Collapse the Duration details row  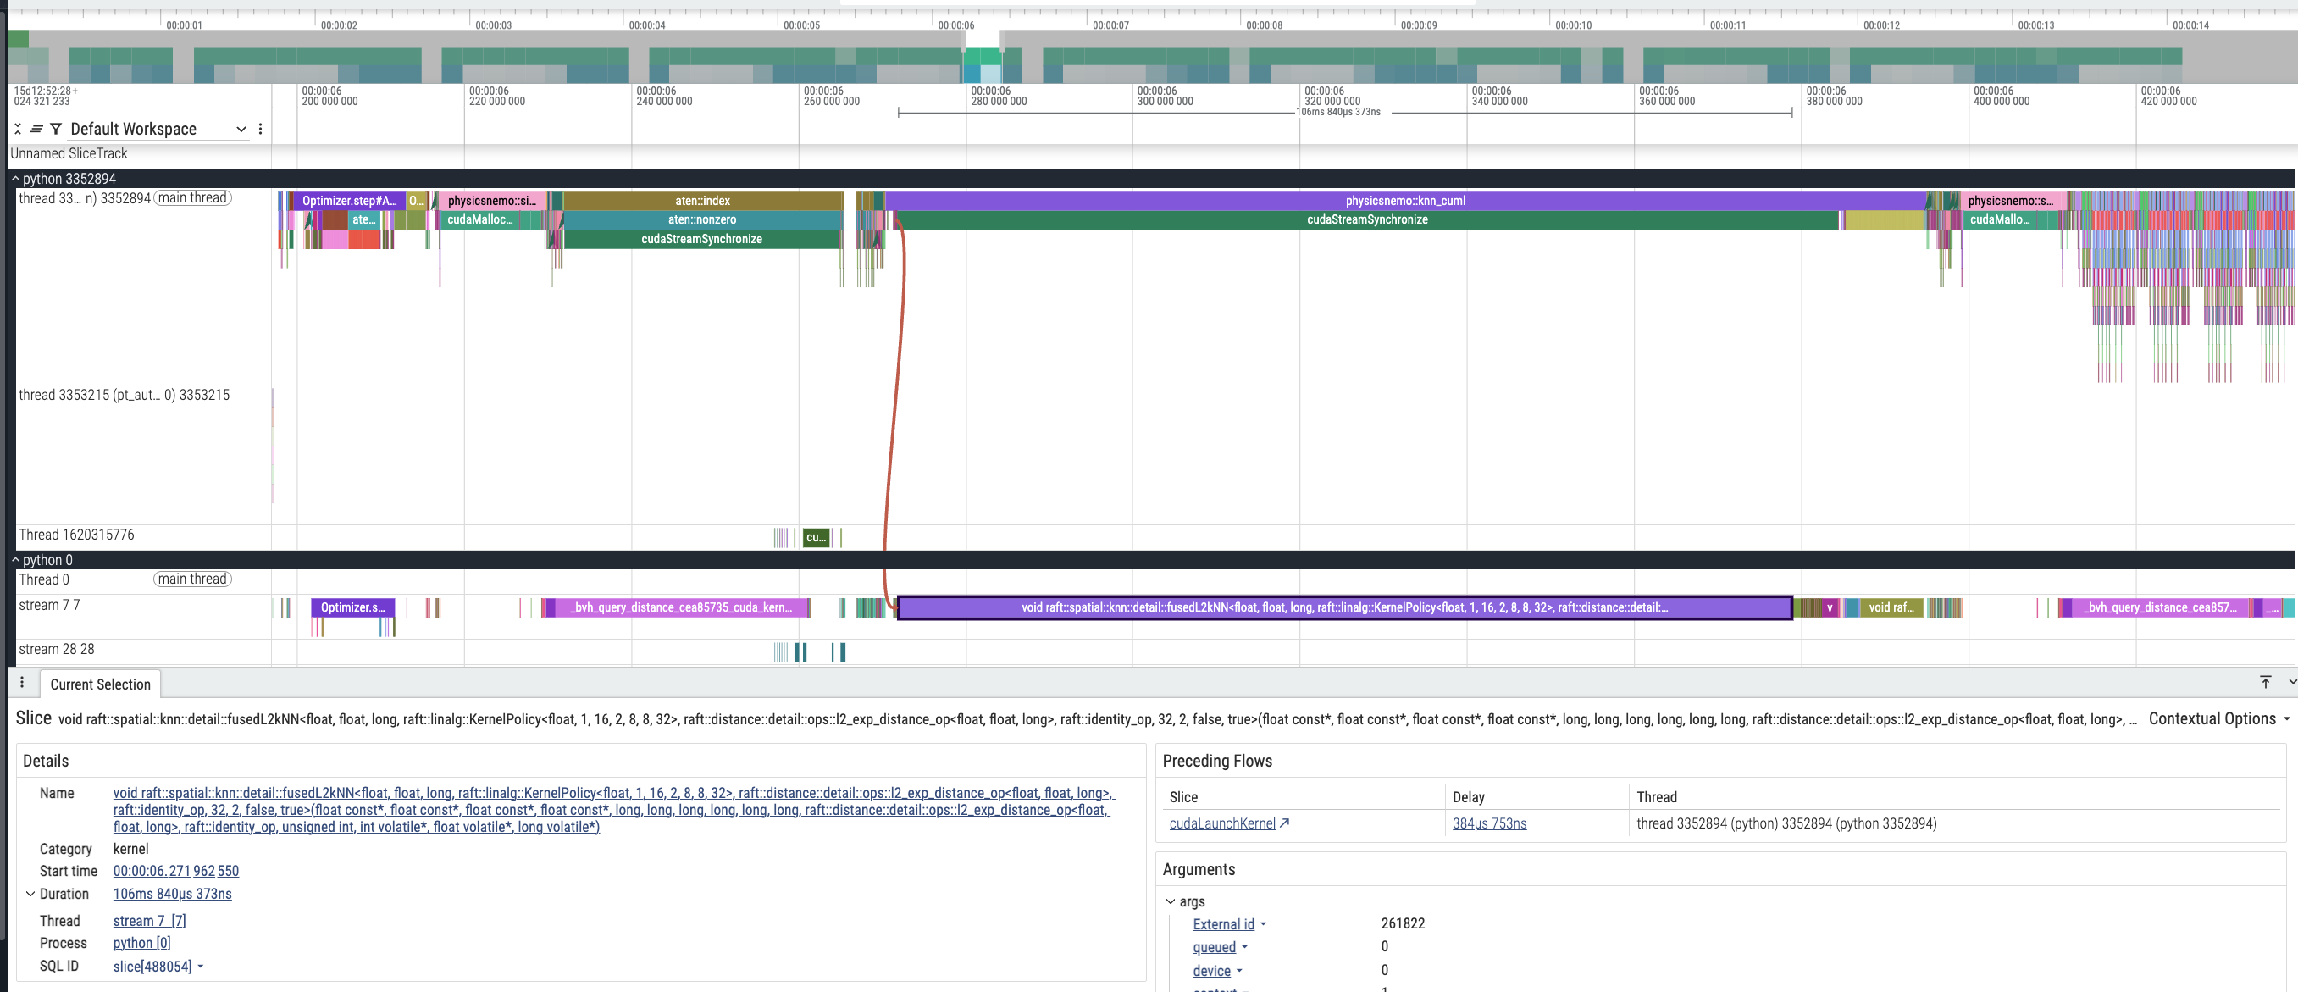(30, 894)
